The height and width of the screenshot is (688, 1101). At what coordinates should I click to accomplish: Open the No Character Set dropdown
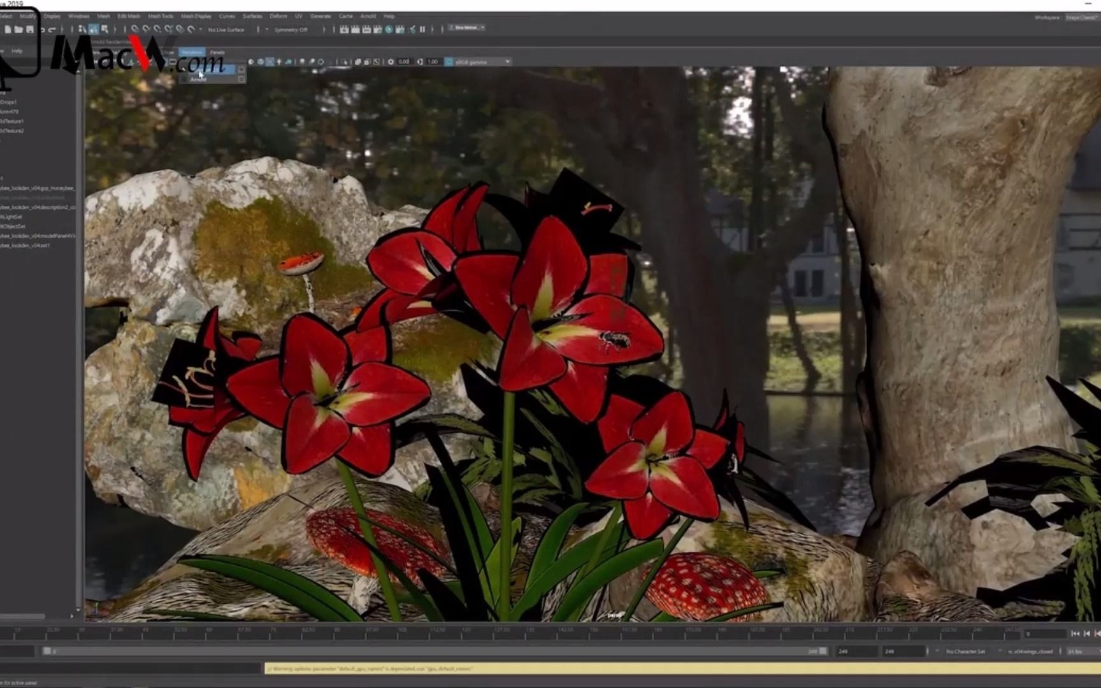(x=966, y=652)
